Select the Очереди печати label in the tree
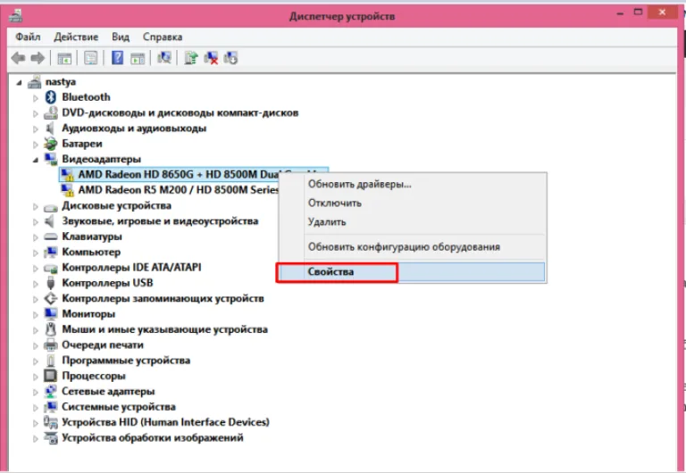This screenshot has width=686, height=473. click(103, 344)
